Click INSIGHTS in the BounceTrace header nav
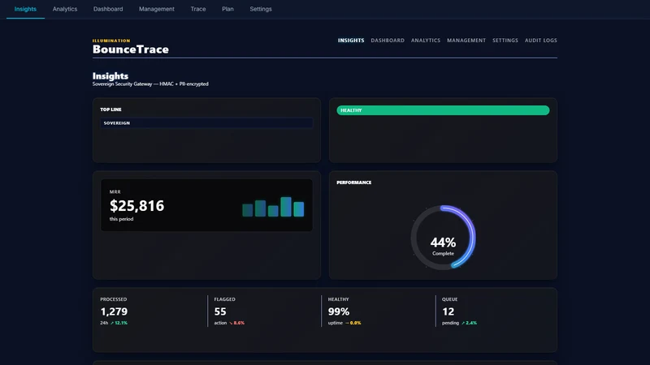 tap(351, 41)
